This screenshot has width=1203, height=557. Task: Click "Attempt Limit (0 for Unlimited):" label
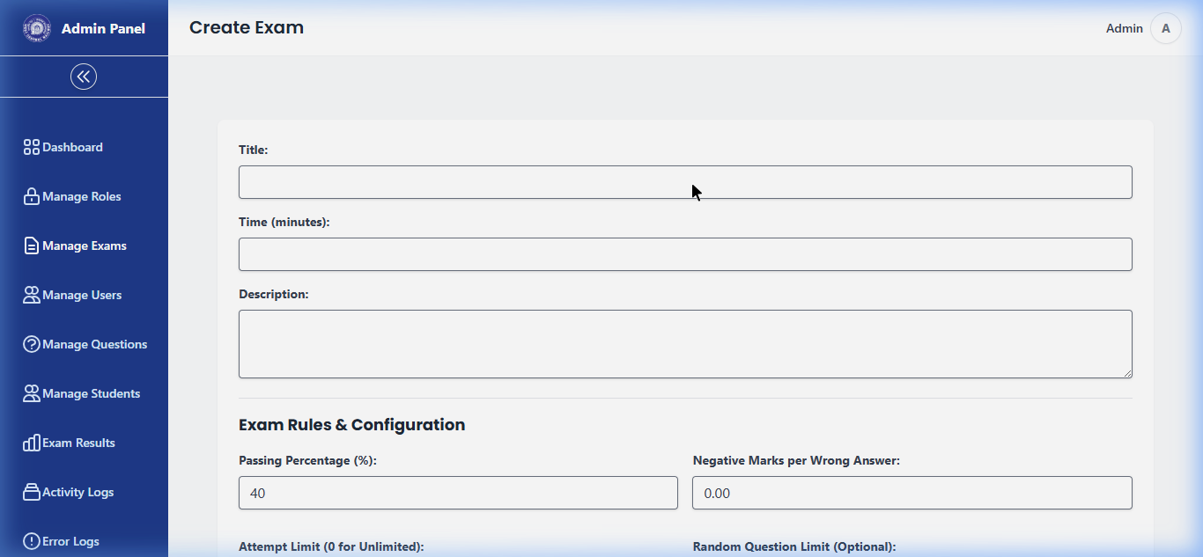pyautogui.click(x=331, y=546)
